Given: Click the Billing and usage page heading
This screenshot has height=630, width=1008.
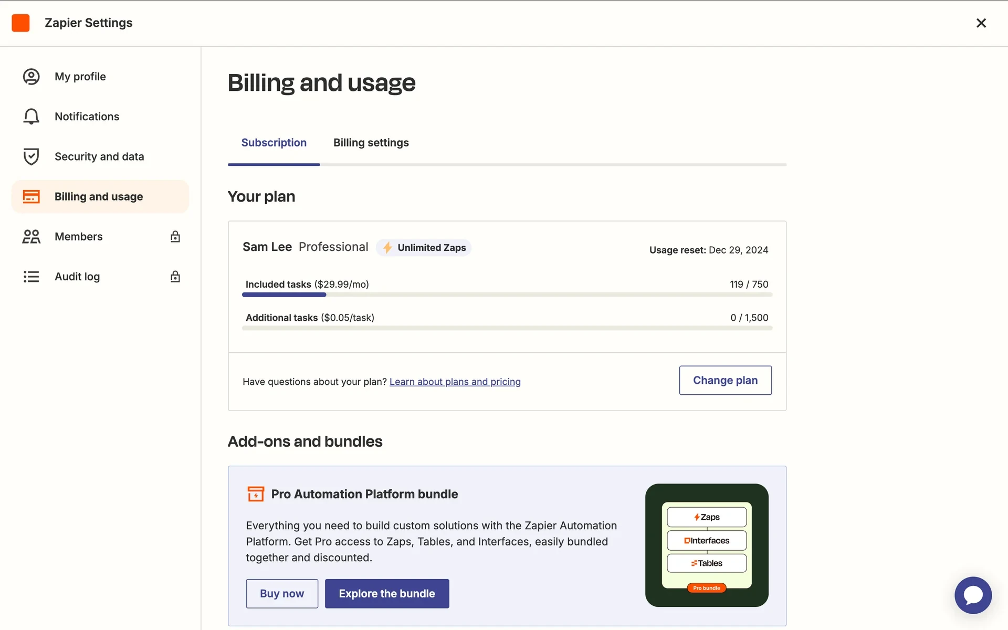Looking at the screenshot, I should coord(321,83).
